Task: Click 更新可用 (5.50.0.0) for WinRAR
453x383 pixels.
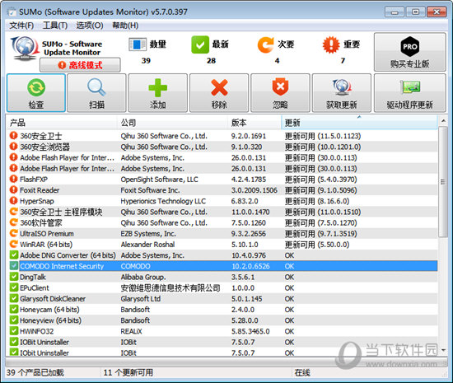Action: click(x=317, y=245)
